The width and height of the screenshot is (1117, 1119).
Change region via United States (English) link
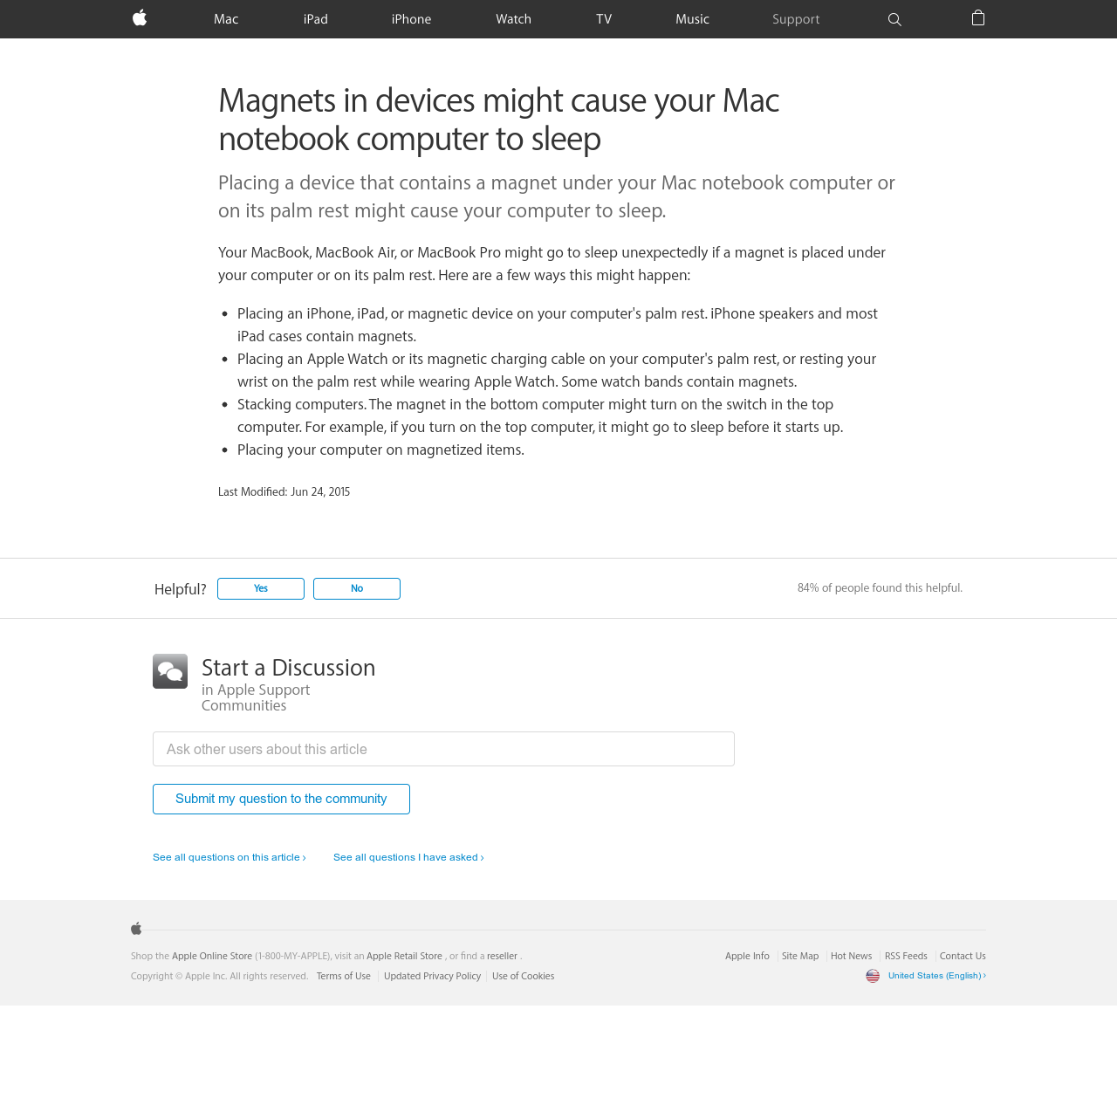pos(937,976)
